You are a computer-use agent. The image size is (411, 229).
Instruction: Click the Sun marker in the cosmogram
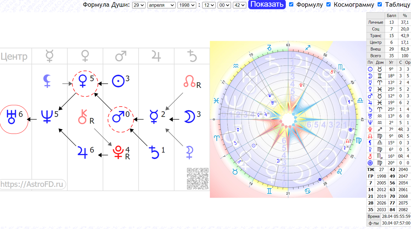coord(254,145)
